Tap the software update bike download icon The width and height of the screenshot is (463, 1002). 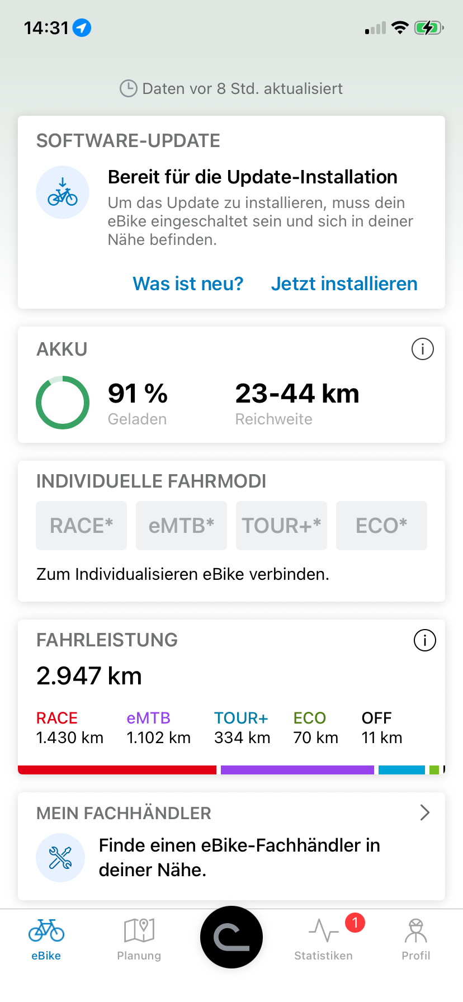(63, 192)
